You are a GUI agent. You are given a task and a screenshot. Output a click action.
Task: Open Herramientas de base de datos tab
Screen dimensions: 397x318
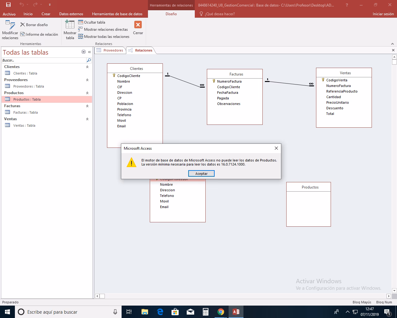117,14
